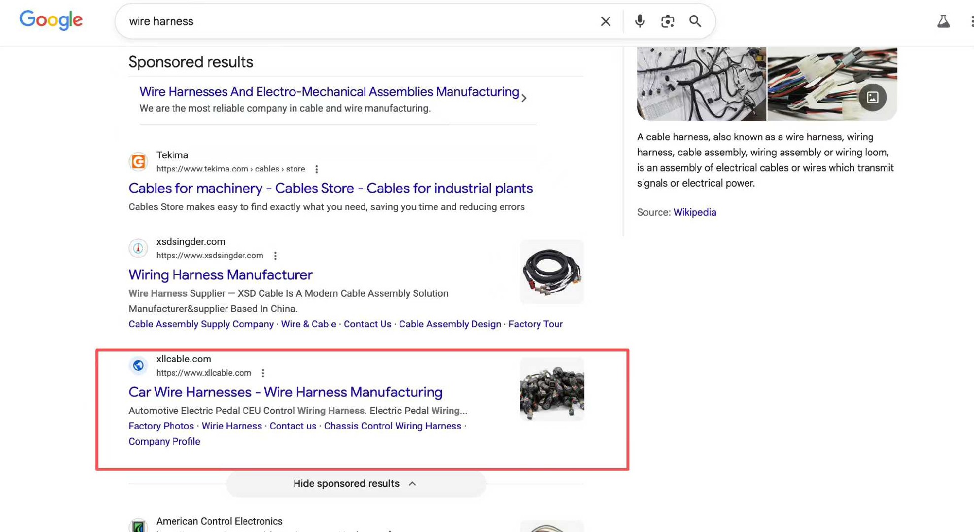Collapse with Hide sponsored results button
974x532 pixels.
(x=356, y=484)
